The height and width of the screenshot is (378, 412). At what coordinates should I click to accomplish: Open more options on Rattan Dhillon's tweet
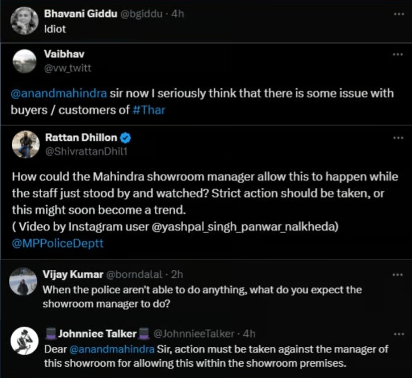tap(398, 138)
